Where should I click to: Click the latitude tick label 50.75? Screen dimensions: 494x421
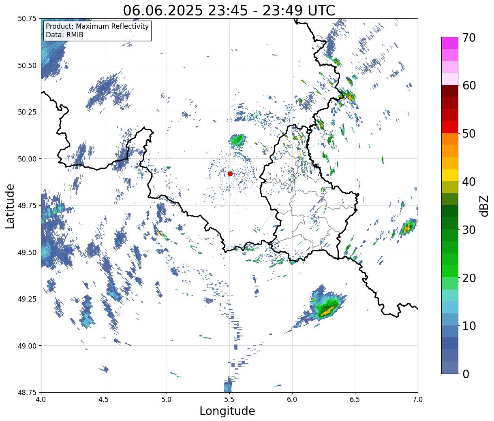point(27,19)
